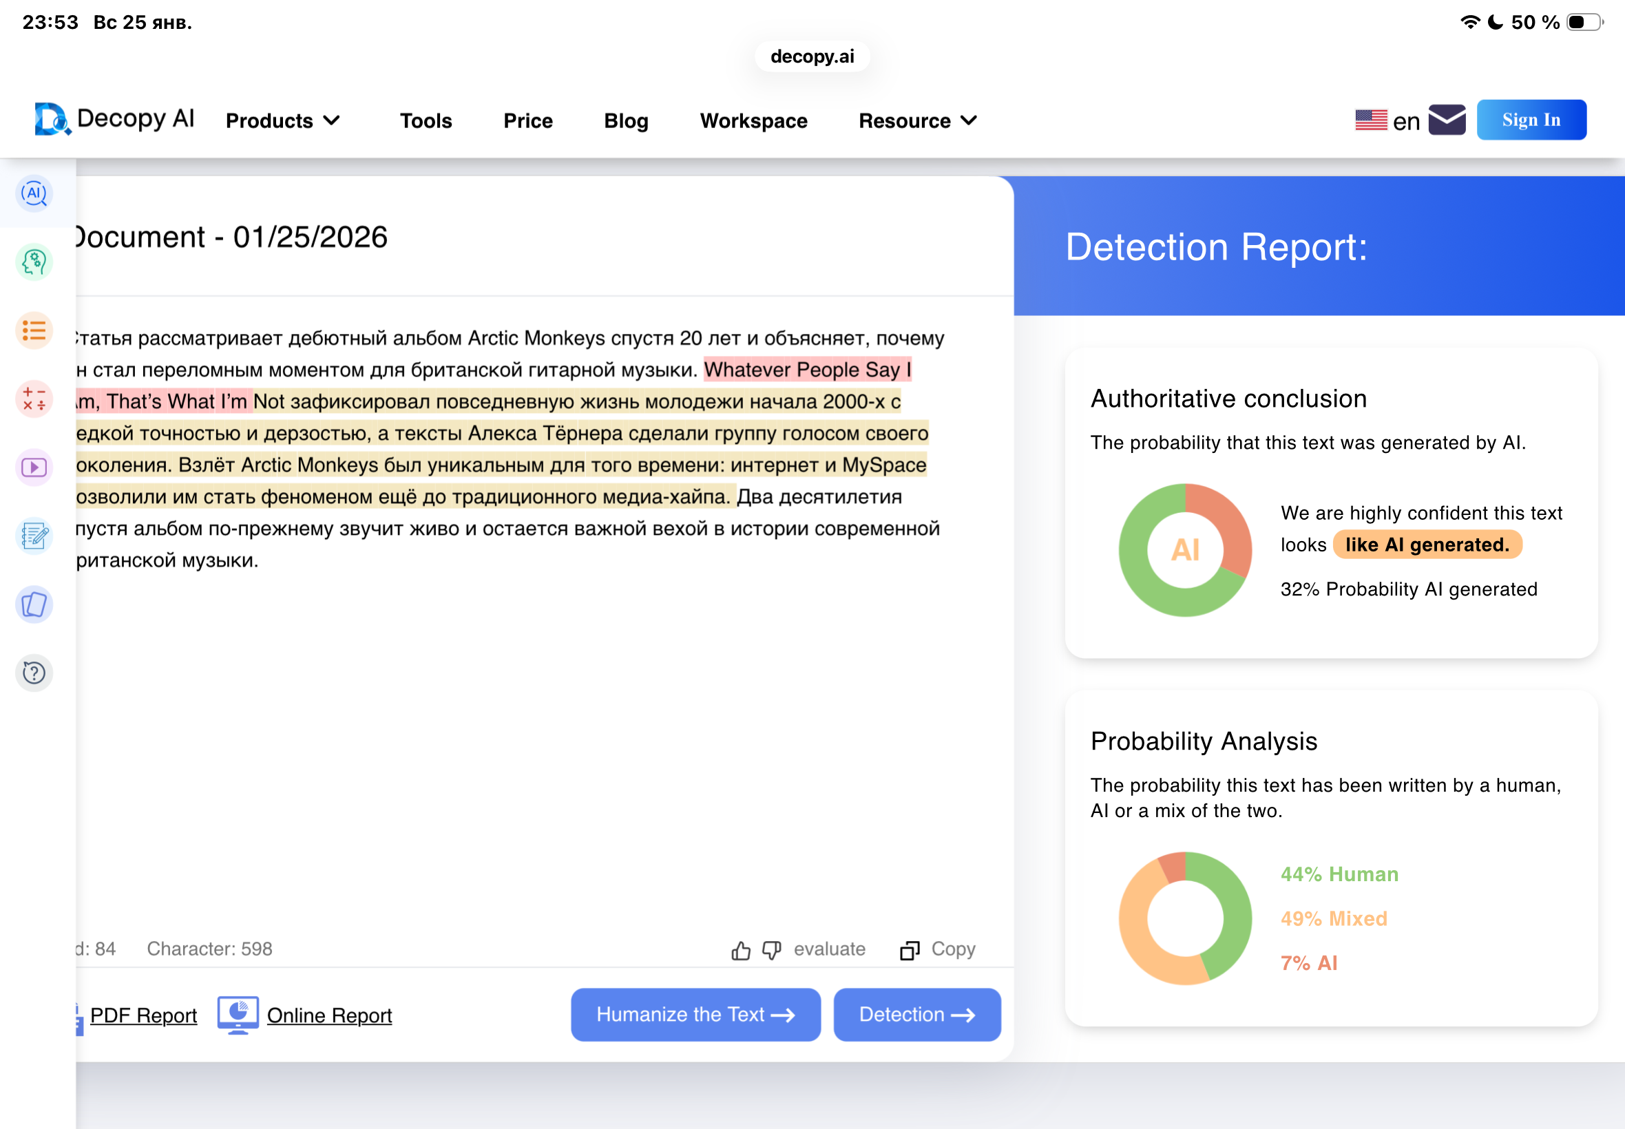The height and width of the screenshot is (1129, 1625).
Task: Open the AI detector sidebar icon
Action: (34, 193)
